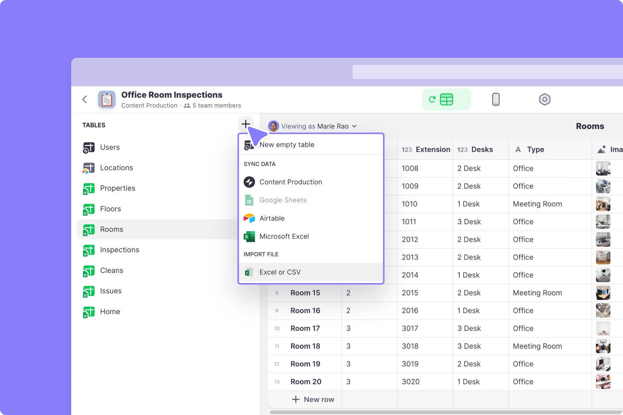623x415 pixels.
Task: Select the Cleans table in the sidebar
Action: pos(111,270)
